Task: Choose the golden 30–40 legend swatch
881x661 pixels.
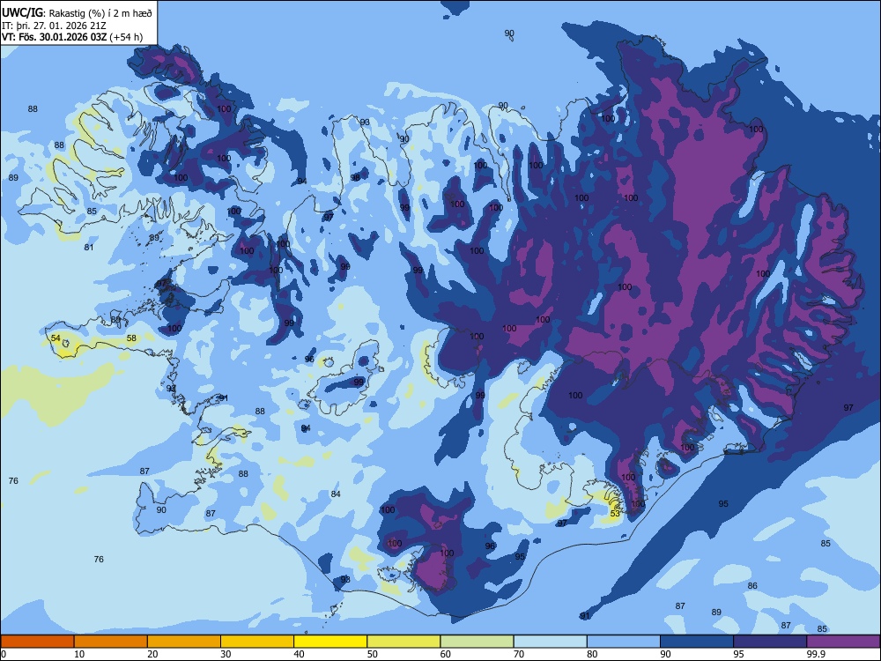Action: 257,642
